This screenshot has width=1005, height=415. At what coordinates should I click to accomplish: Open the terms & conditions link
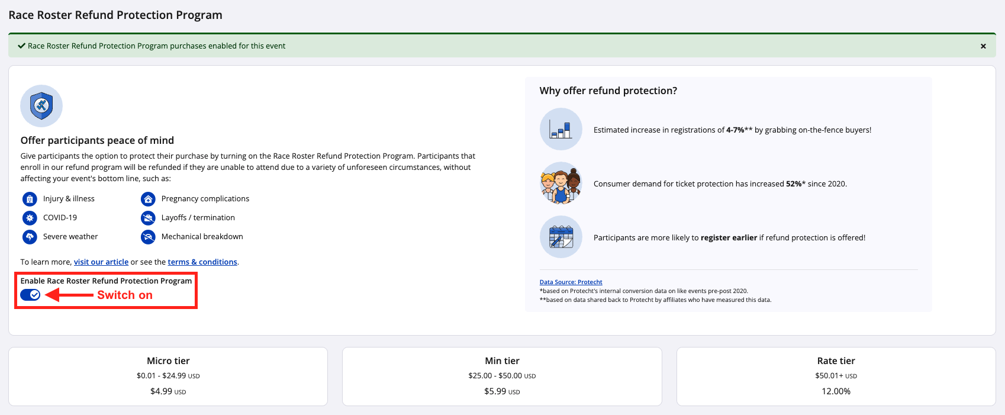pyautogui.click(x=202, y=262)
